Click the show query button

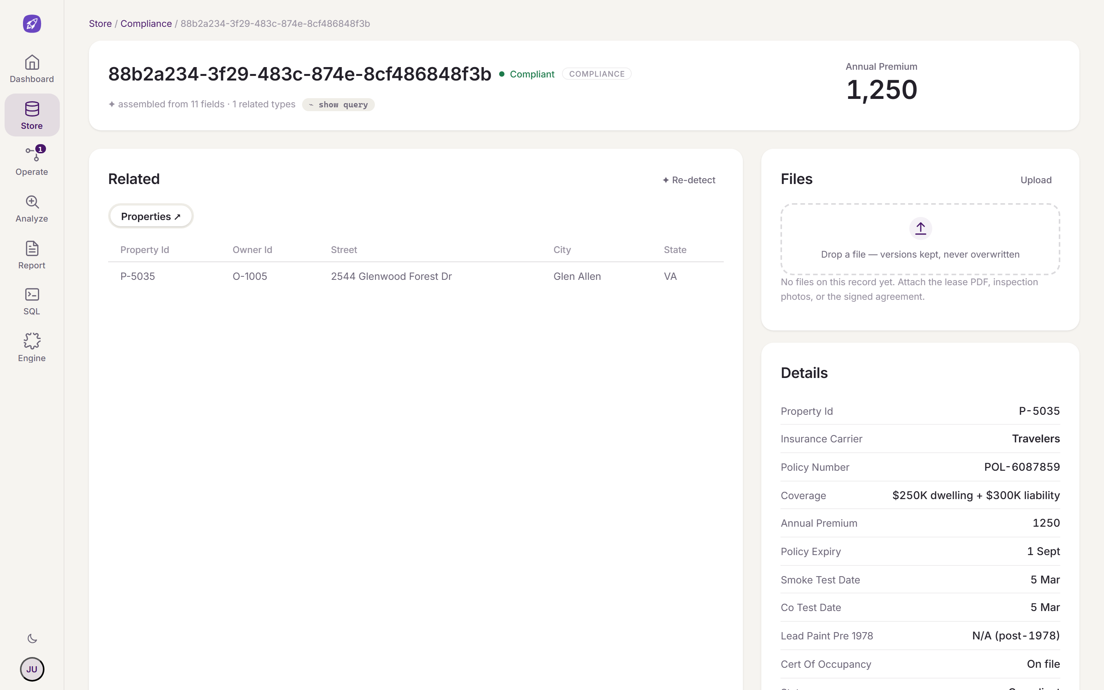click(338, 105)
